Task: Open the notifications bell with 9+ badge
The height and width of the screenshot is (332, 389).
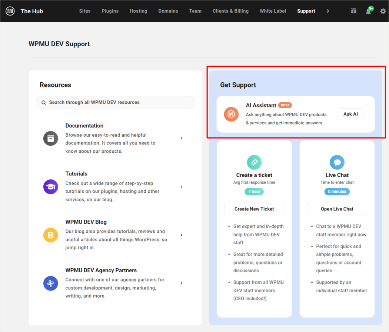Action: click(368, 11)
